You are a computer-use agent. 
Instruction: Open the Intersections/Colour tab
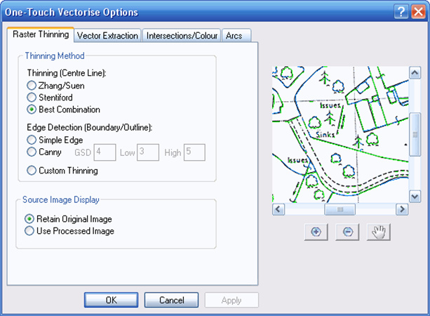182,36
